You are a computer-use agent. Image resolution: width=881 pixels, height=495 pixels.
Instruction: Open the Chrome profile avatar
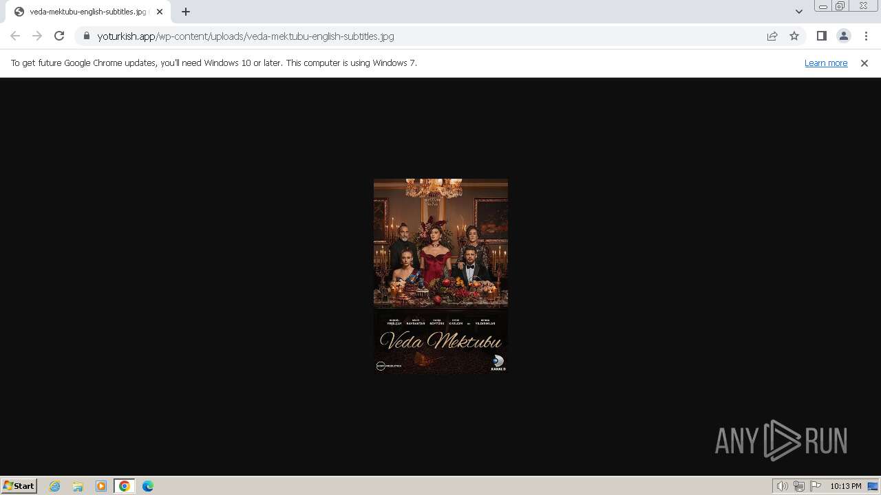pos(844,36)
